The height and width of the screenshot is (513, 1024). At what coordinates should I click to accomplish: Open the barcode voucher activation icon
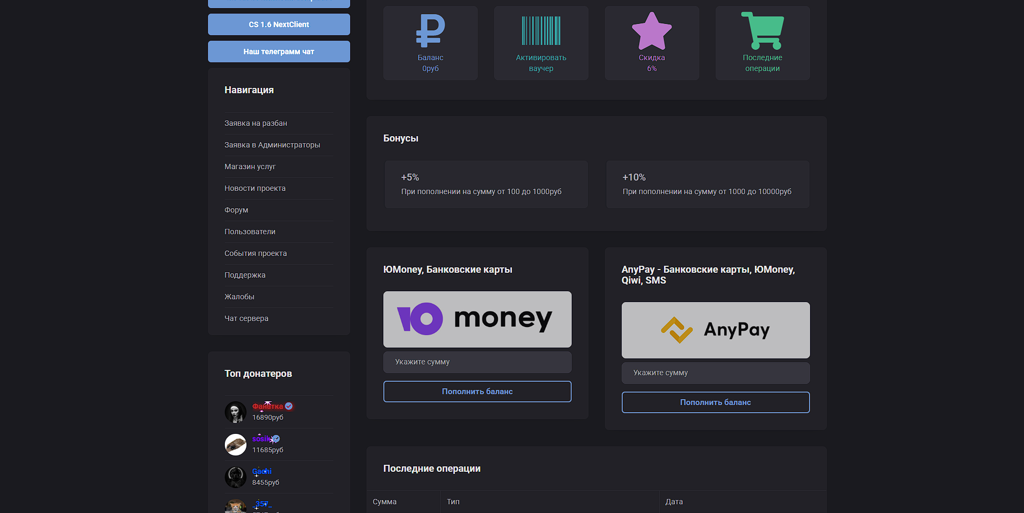point(541,30)
